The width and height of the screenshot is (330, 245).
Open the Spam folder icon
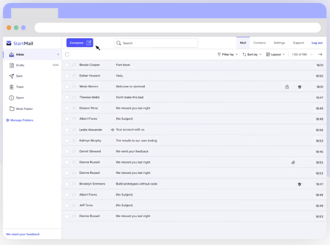click(11, 98)
